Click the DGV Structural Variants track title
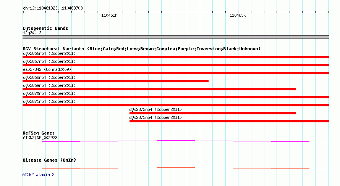 (x=142, y=49)
